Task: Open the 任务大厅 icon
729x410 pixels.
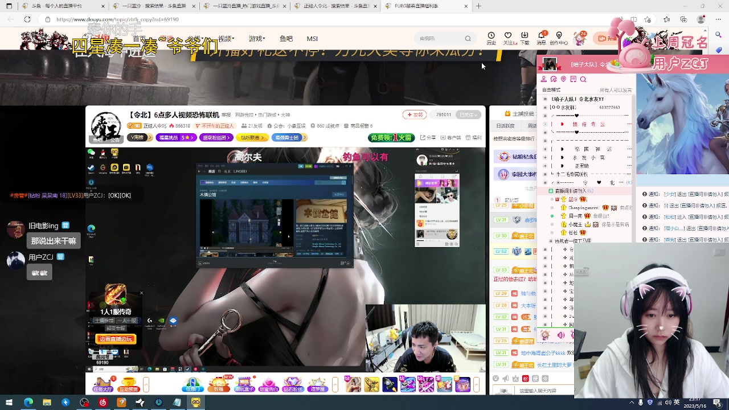Action: 103,384
